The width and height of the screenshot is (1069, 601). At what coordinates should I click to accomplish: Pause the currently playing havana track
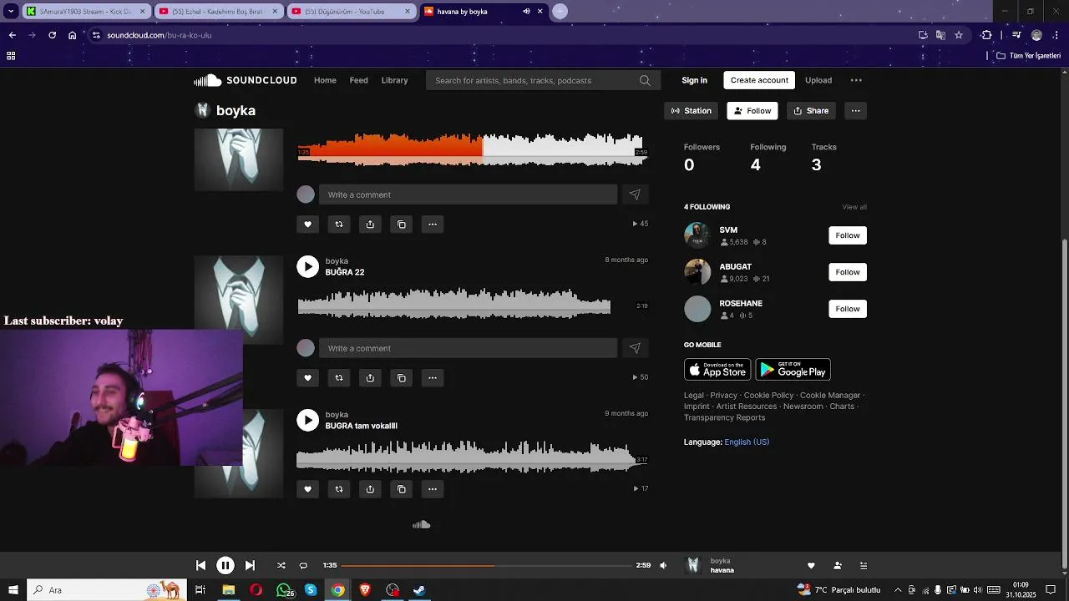225,565
